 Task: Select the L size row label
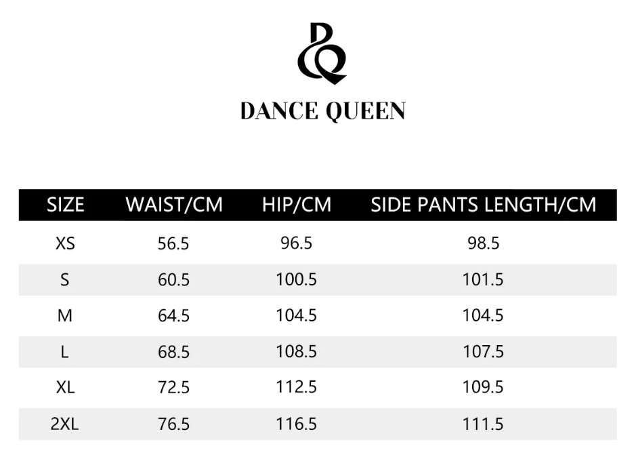point(65,352)
